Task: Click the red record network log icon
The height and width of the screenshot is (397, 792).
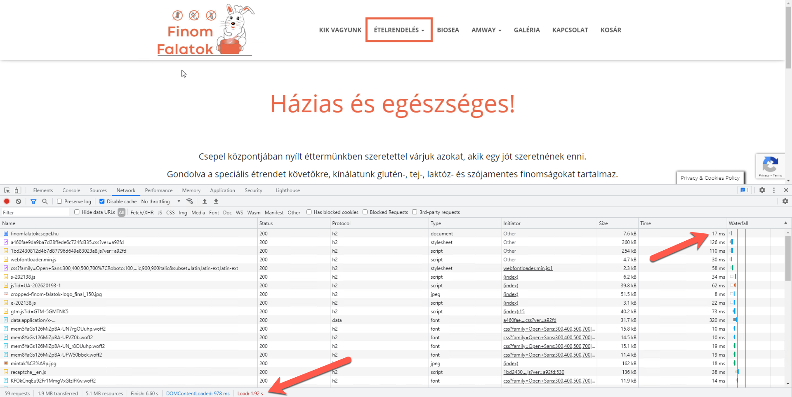Action: (x=7, y=201)
